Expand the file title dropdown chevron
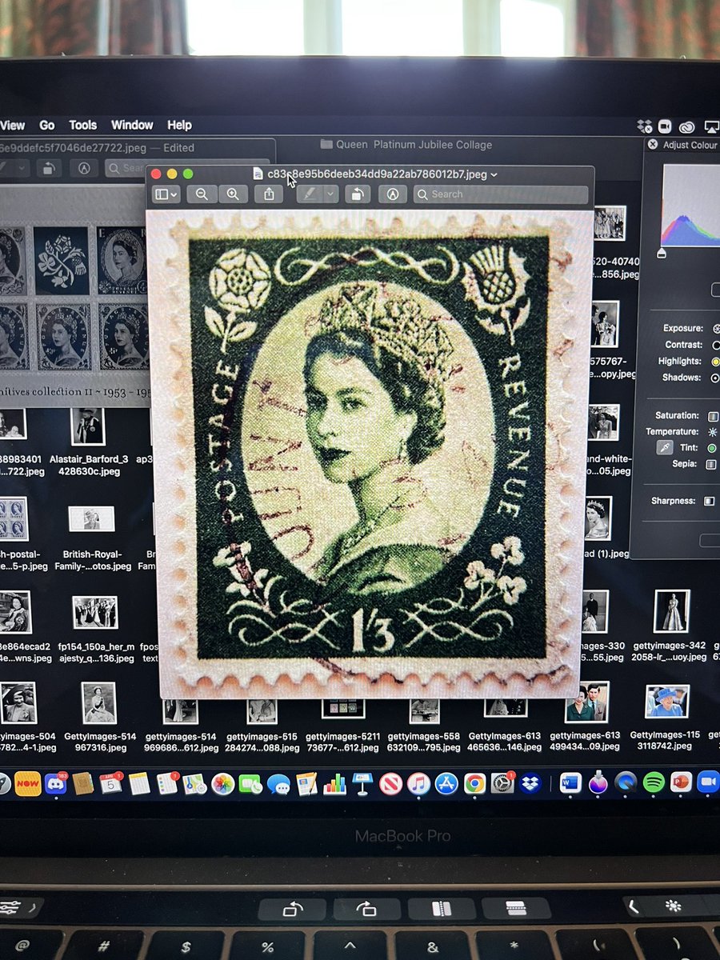720x960 pixels. (494, 174)
